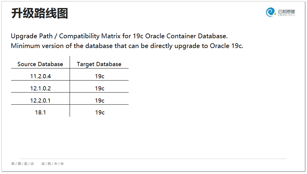The image size is (307, 174).
Task: Click the word Oracle 19c in second line
Action: click(226, 46)
